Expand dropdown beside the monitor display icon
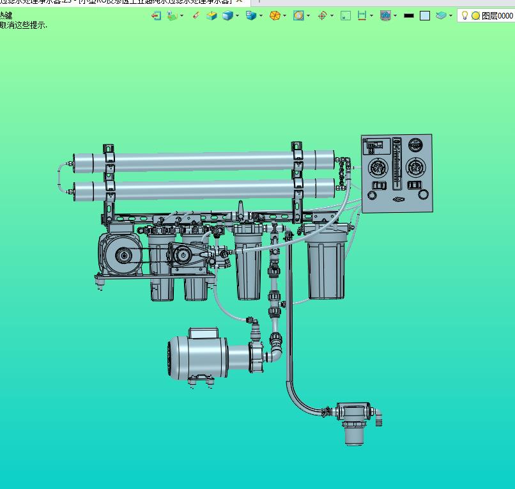 (396, 16)
